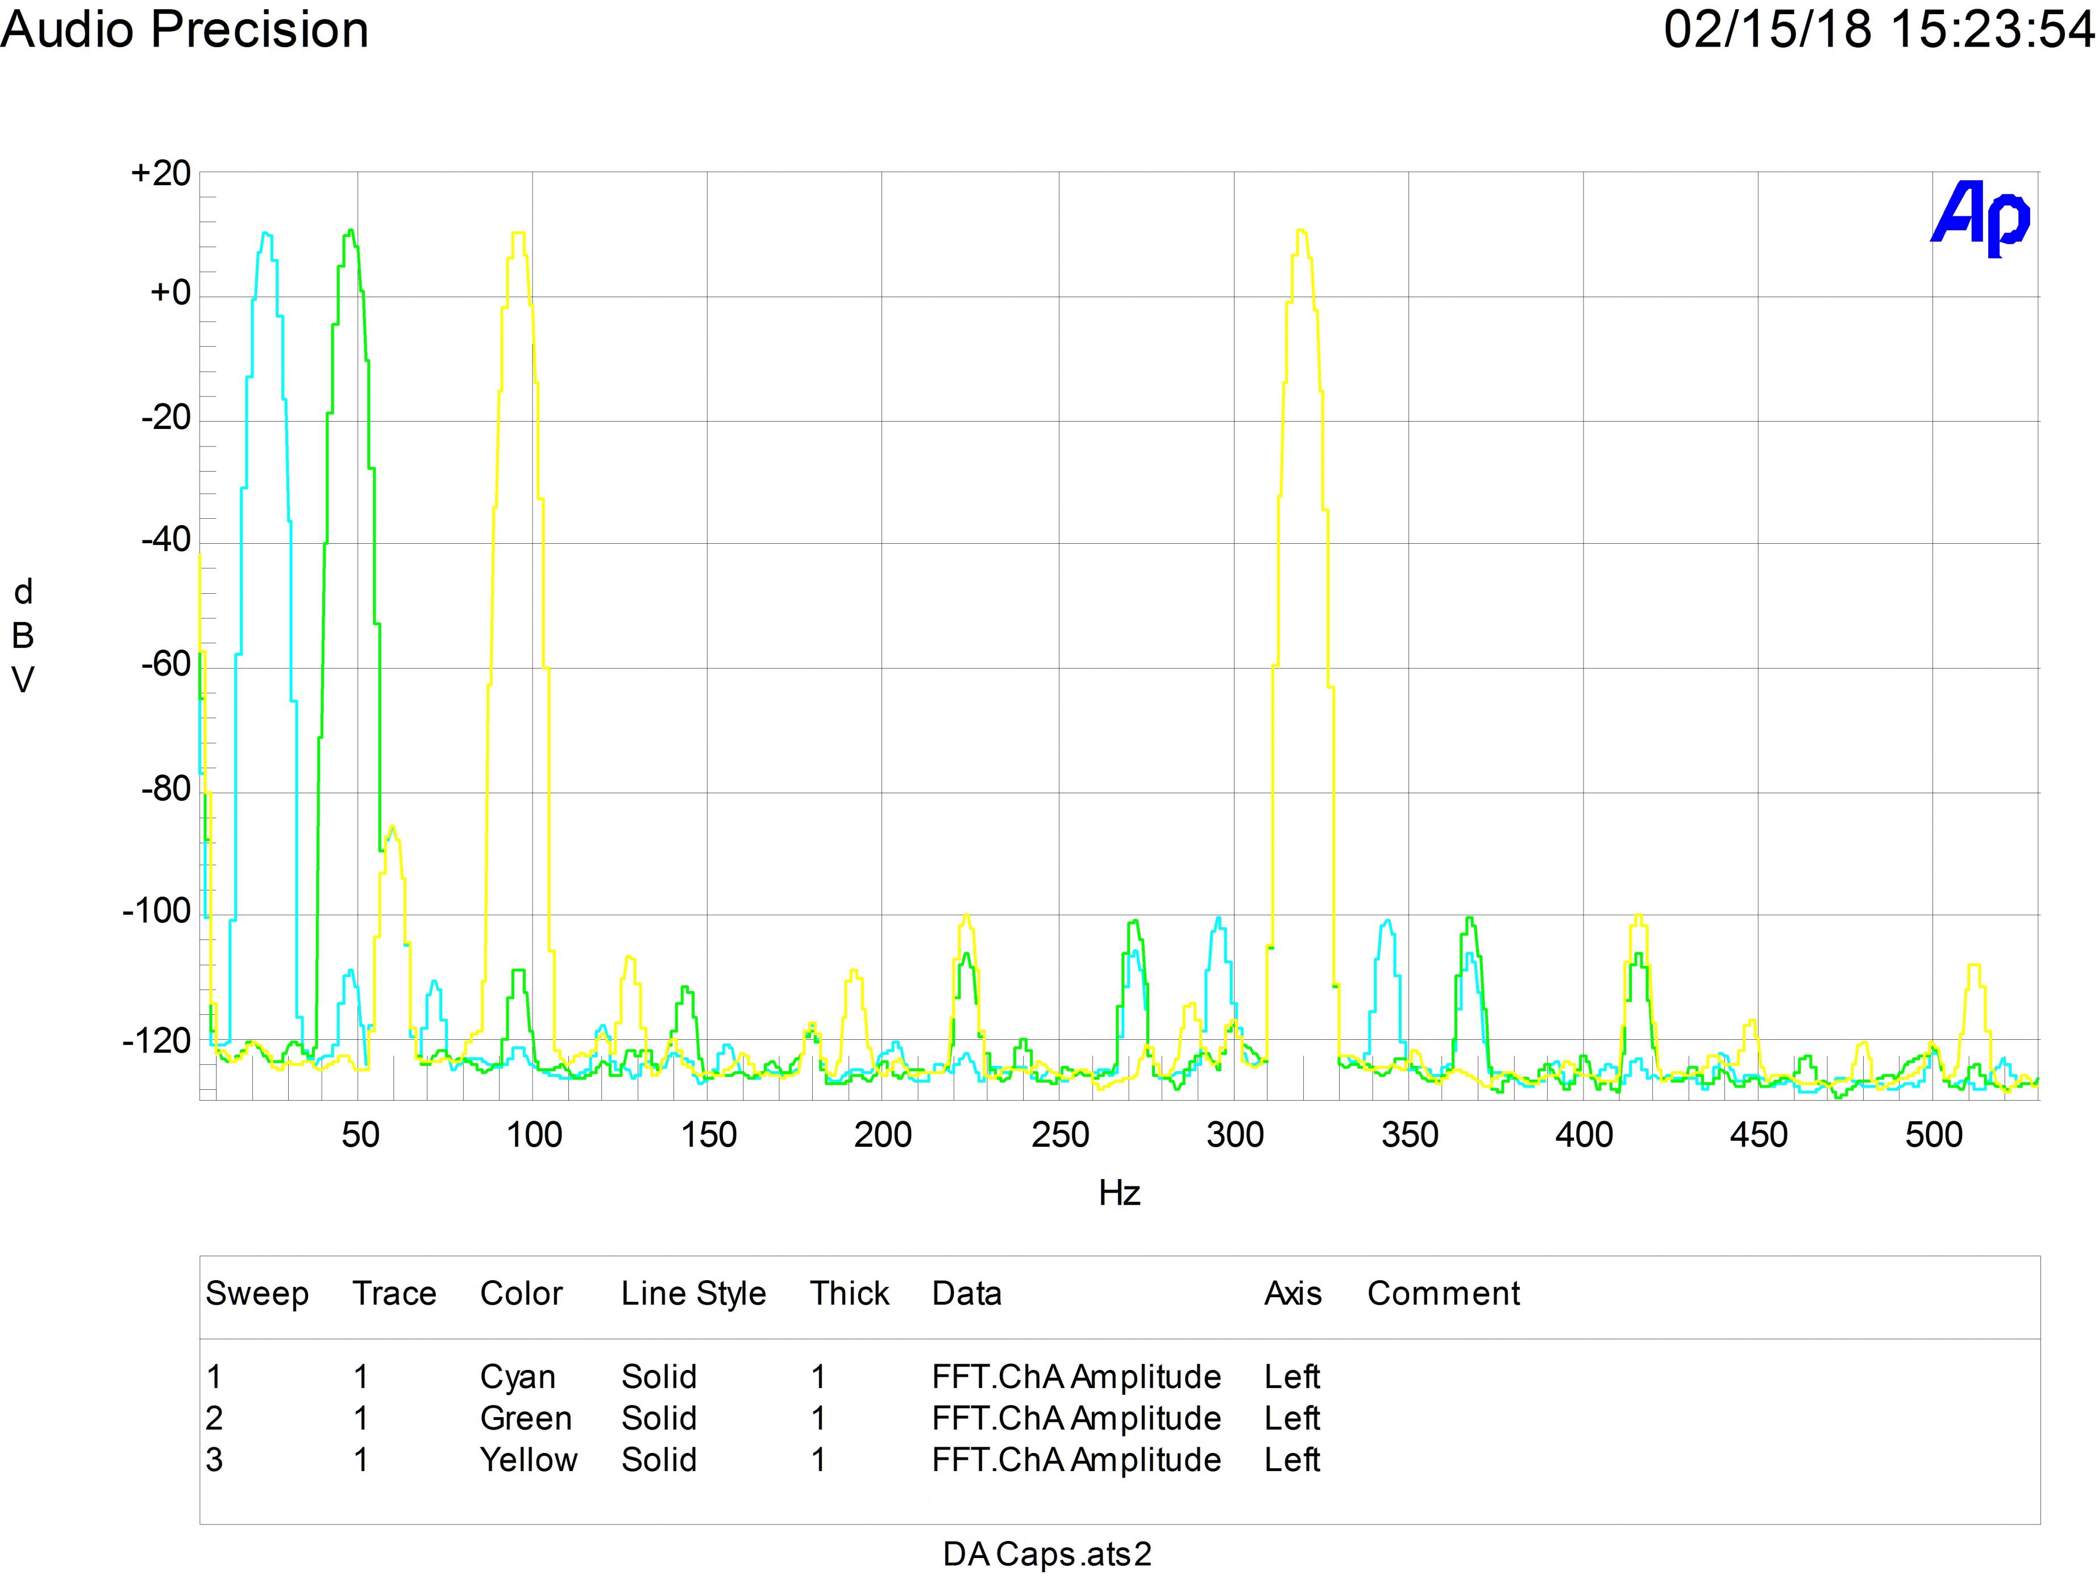
Task: Select the '-20' y-axis label
Action: [166, 418]
